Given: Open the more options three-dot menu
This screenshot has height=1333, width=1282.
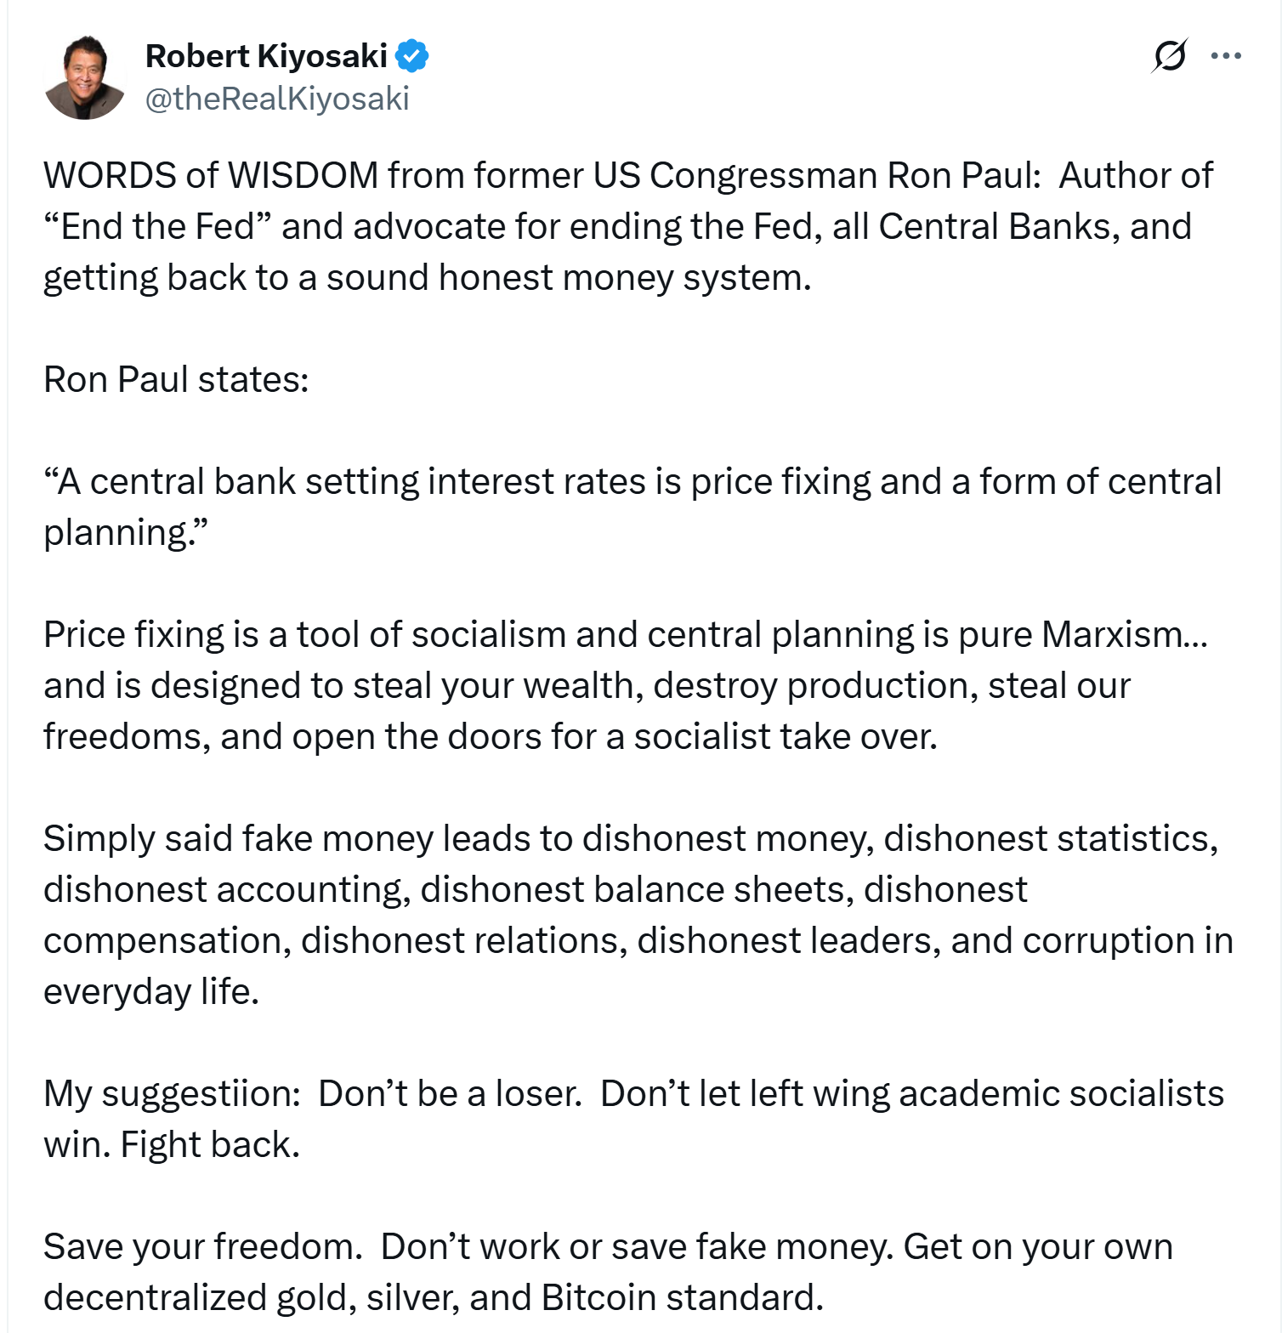Looking at the screenshot, I should click(x=1227, y=57).
